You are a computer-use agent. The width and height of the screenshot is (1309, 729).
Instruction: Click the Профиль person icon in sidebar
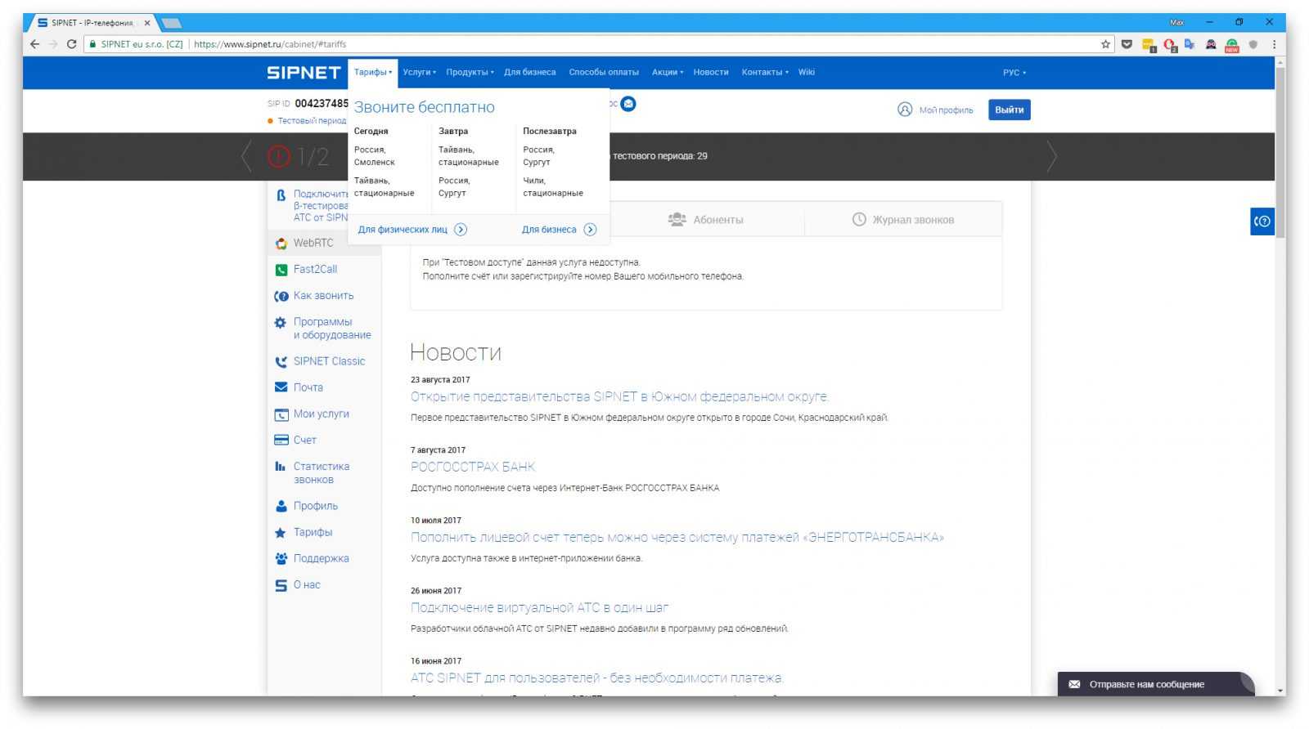click(x=281, y=506)
